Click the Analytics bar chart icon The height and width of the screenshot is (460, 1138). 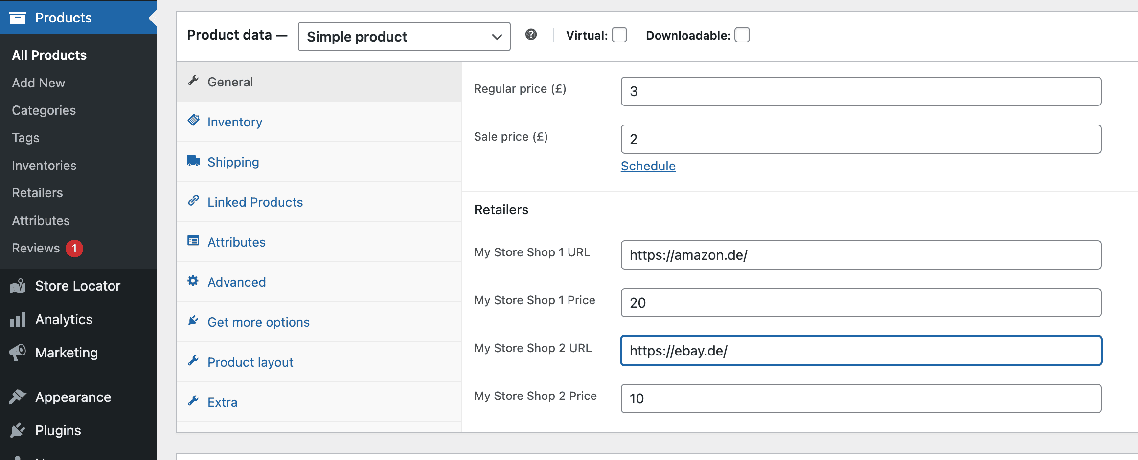pos(18,319)
